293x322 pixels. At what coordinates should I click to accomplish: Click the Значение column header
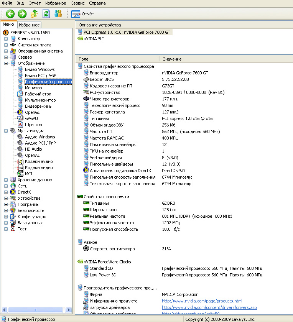click(226, 59)
